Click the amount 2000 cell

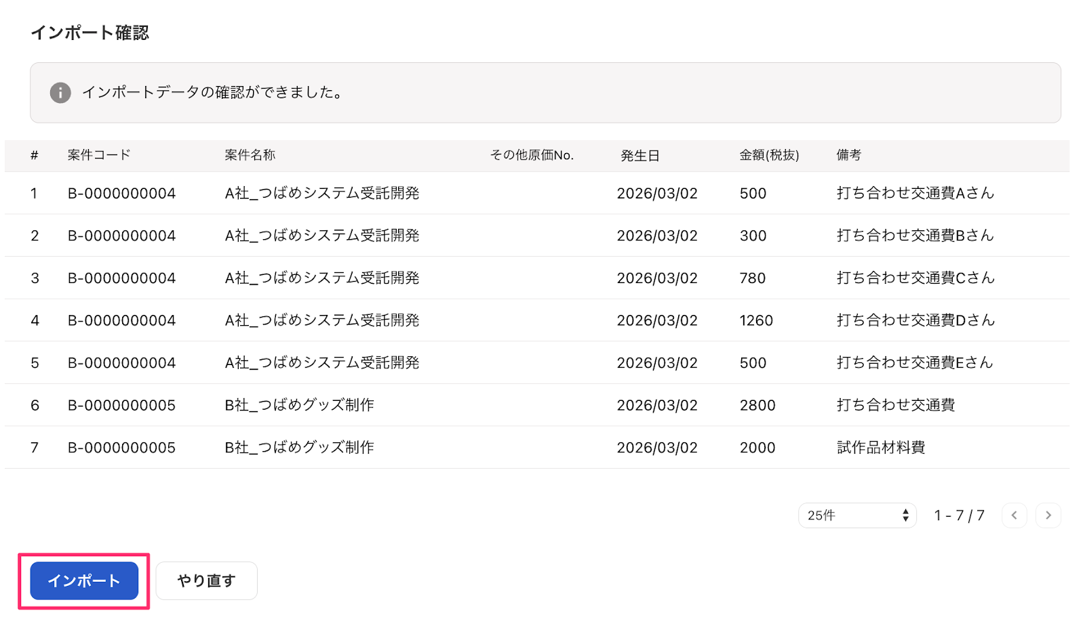click(x=757, y=448)
